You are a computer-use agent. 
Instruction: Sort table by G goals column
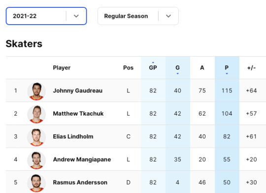[177, 67]
